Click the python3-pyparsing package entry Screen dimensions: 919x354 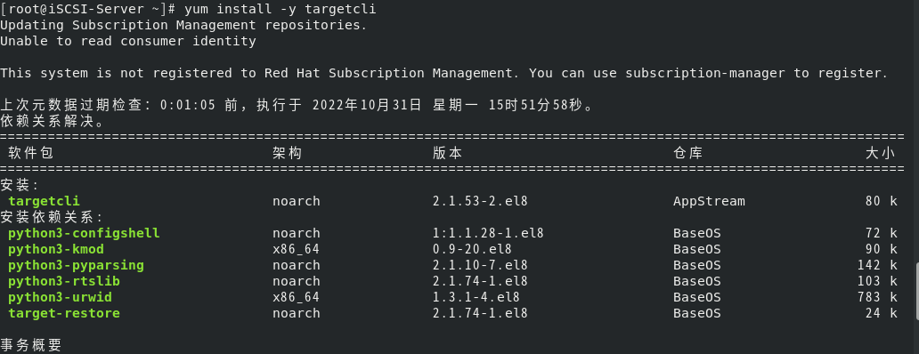pos(77,265)
